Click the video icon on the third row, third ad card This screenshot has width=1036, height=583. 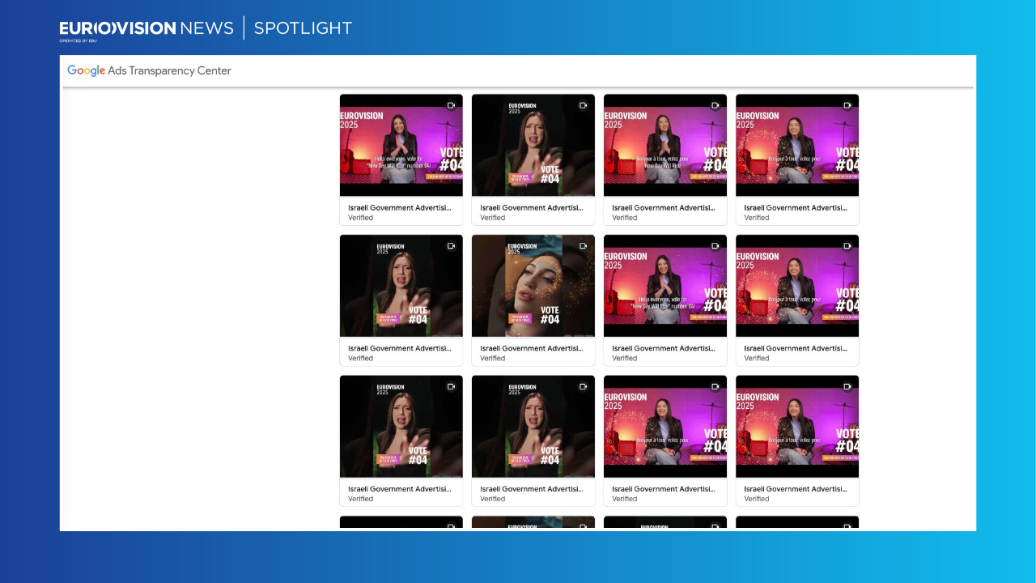click(715, 386)
